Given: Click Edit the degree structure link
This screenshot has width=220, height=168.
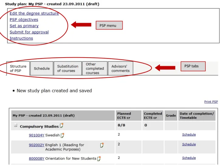Looking at the screenshot, I should (x=34, y=13).
